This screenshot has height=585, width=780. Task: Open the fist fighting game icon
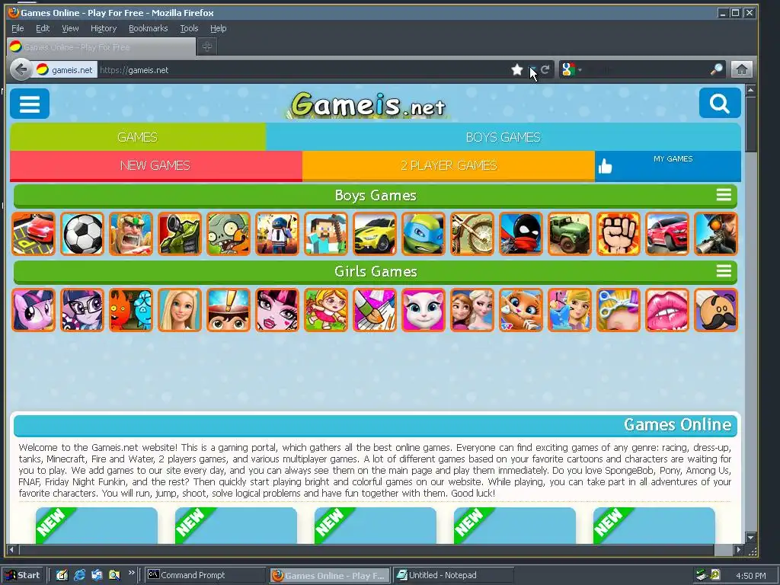[619, 234]
